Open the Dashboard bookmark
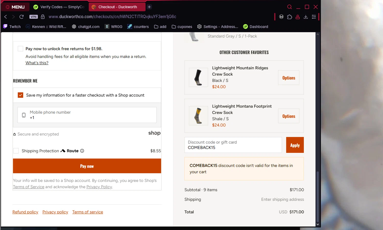Viewport: 383px width, 230px height. click(x=256, y=27)
